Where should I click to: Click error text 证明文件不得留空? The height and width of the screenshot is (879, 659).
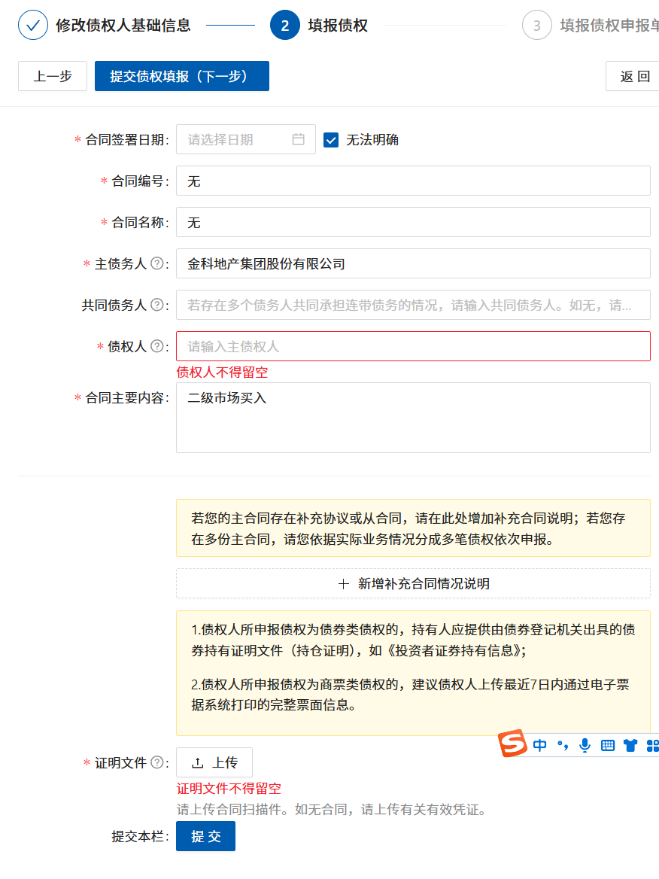tap(229, 789)
